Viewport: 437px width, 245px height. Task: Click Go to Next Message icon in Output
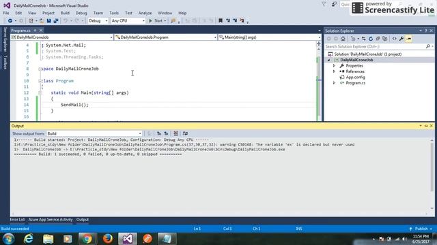166,133
